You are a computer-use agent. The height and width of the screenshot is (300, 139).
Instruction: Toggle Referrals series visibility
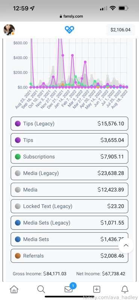pos(69,256)
